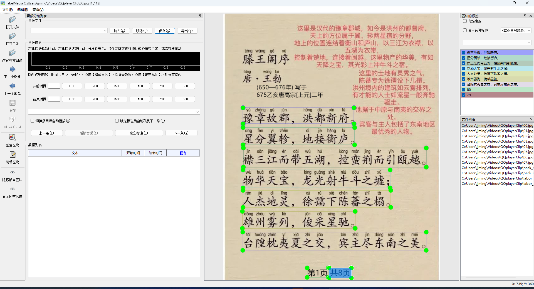The image size is (534, 289).
Task: Select the 台隍枕夷夏之交 label row
Action: point(497,84)
